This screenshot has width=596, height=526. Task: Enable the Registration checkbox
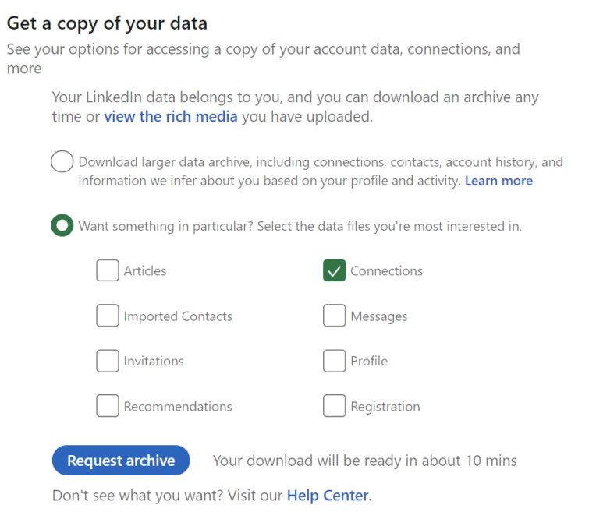[334, 406]
